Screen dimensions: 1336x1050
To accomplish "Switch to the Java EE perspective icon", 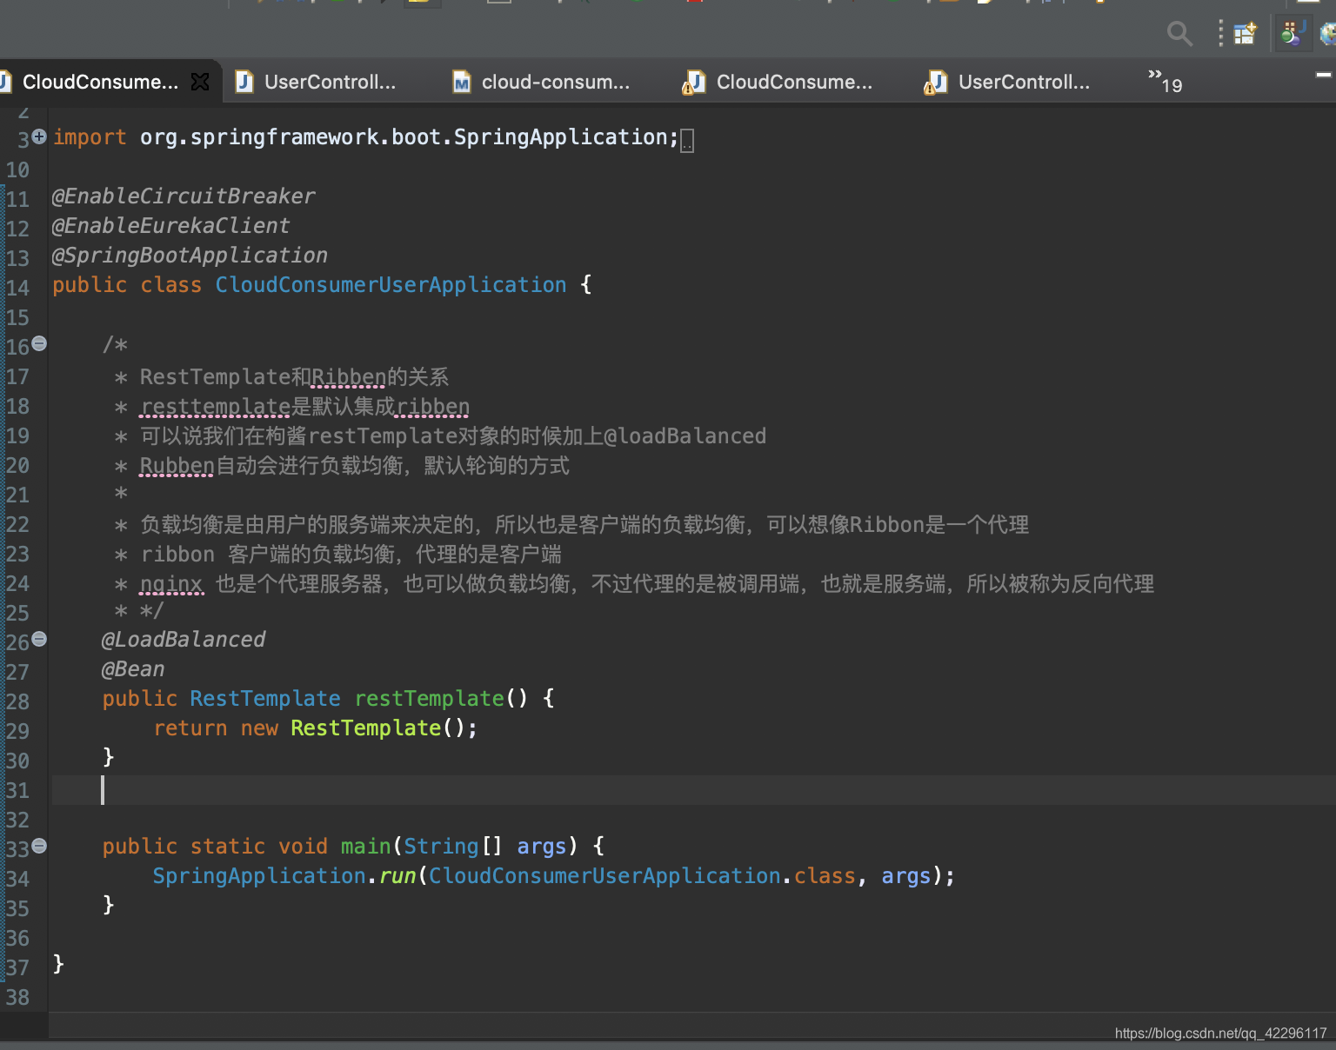I will [x=1293, y=34].
